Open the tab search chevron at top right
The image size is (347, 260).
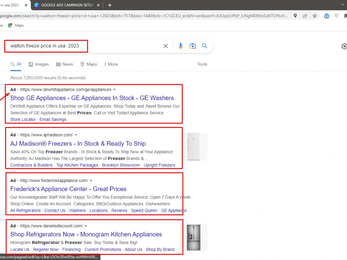pyautogui.click(x=342, y=5)
